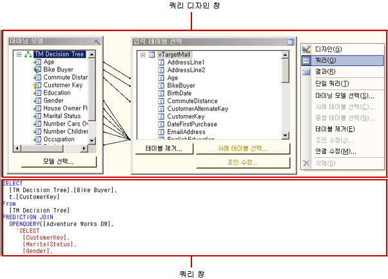Click the OPENQUERY text in the query pane
This screenshot has width=388, height=279.
tap(24, 224)
